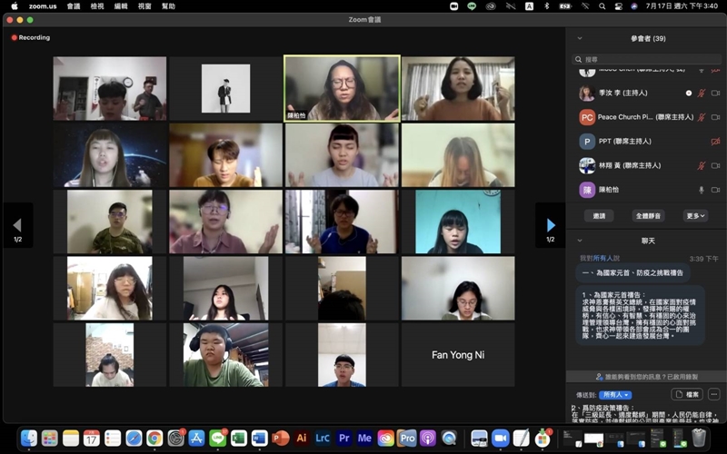
Task: Click the Recording indicator label
Action: 31,37
